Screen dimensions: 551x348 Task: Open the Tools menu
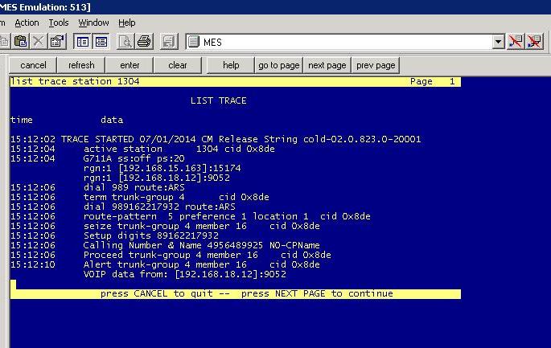click(x=59, y=23)
